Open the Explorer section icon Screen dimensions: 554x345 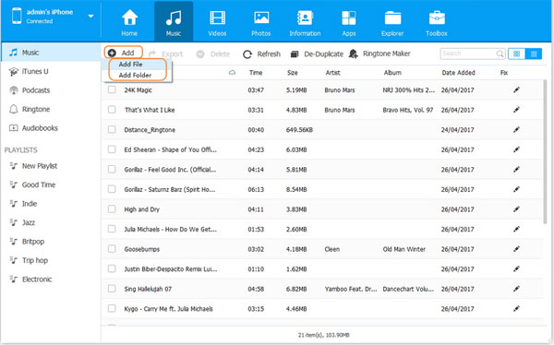point(392,18)
